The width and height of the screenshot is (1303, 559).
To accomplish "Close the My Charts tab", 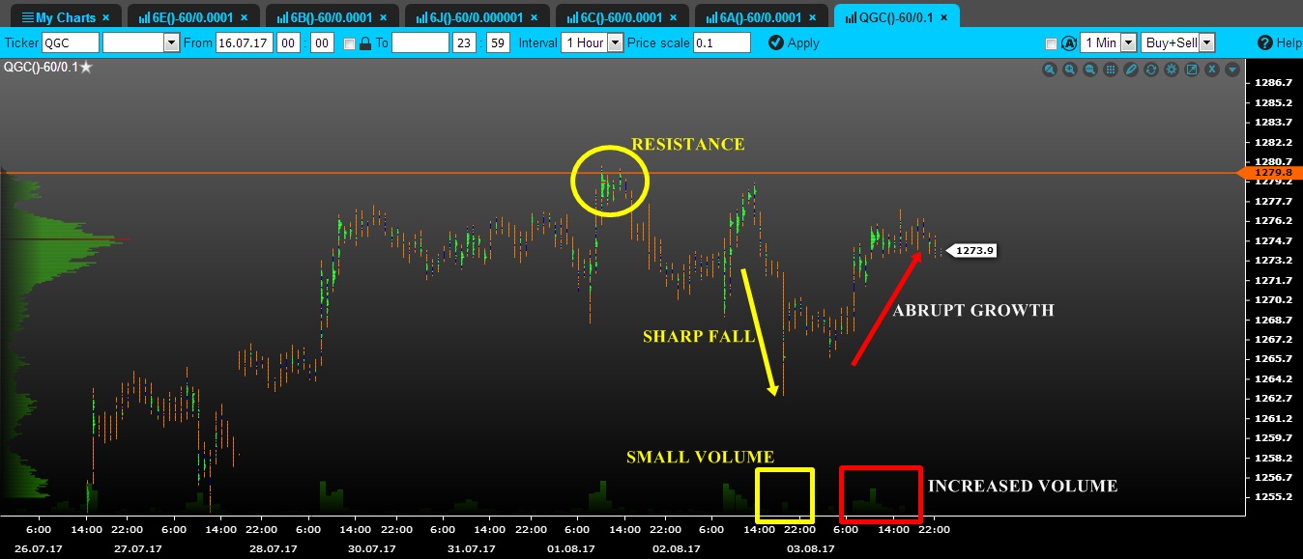I will point(105,17).
